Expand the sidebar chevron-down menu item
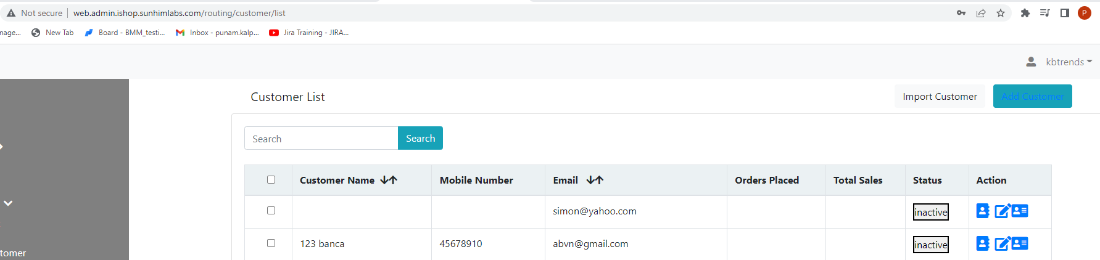Viewport: 1100px width, 260px height. [8, 203]
